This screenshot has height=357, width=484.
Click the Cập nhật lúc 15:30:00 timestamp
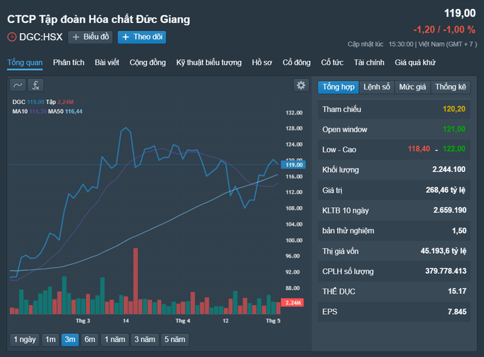(x=380, y=44)
